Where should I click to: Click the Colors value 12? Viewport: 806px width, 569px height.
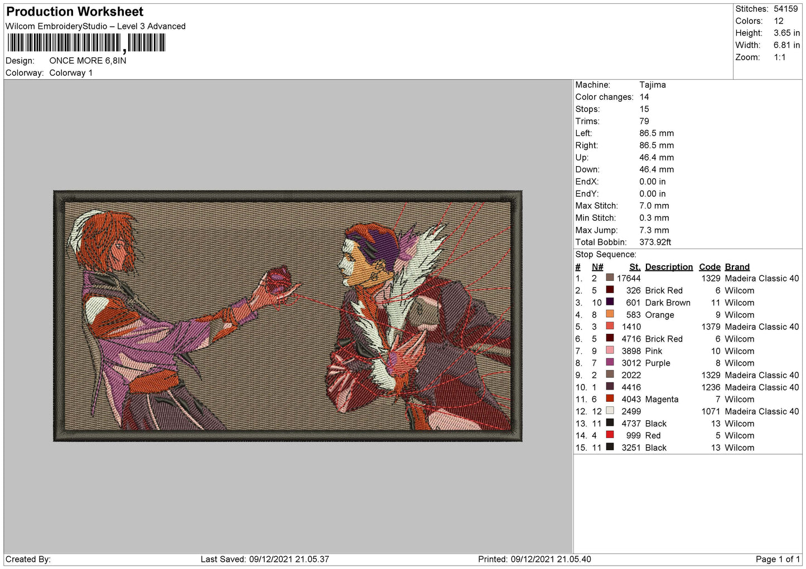click(779, 21)
